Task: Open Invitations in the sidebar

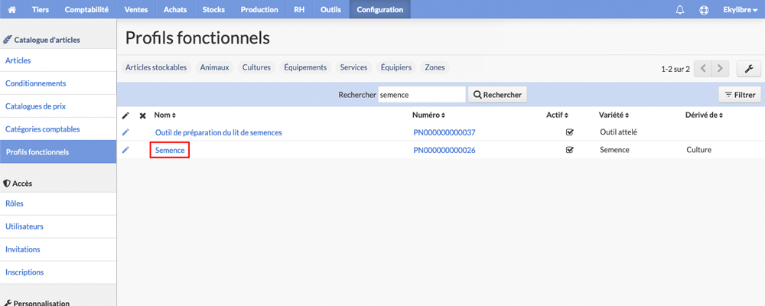Action: (x=58, y=249)
